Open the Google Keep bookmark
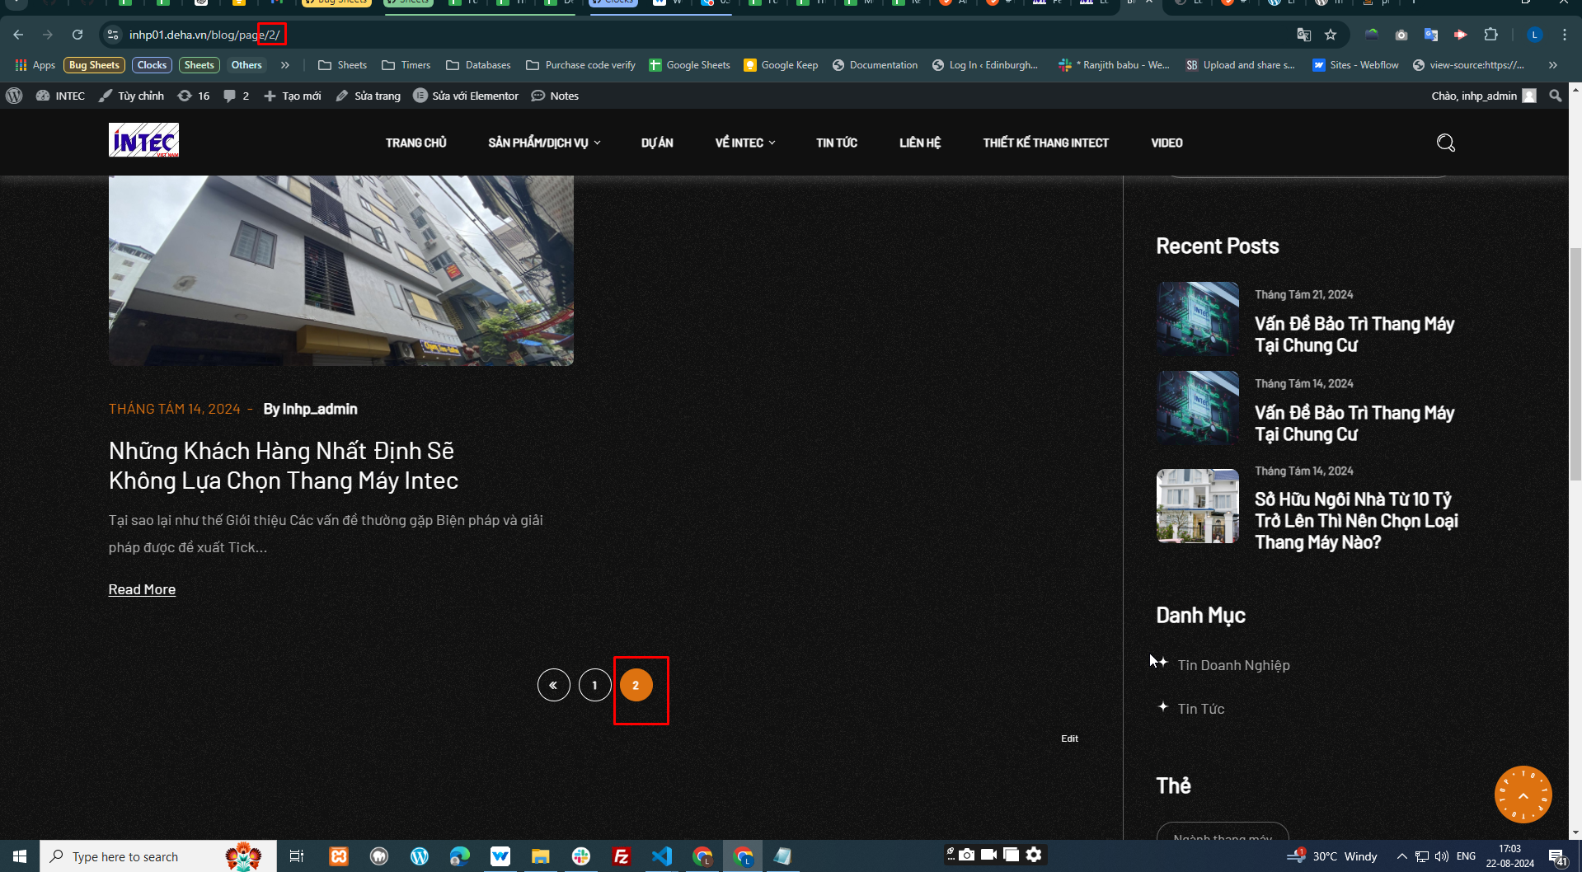1582x872 pixels. point(781,65)
